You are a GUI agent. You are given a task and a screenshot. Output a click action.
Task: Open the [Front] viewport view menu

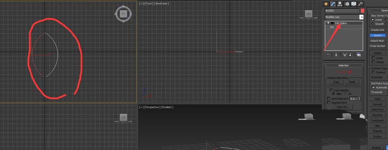(x=149, y=4)
